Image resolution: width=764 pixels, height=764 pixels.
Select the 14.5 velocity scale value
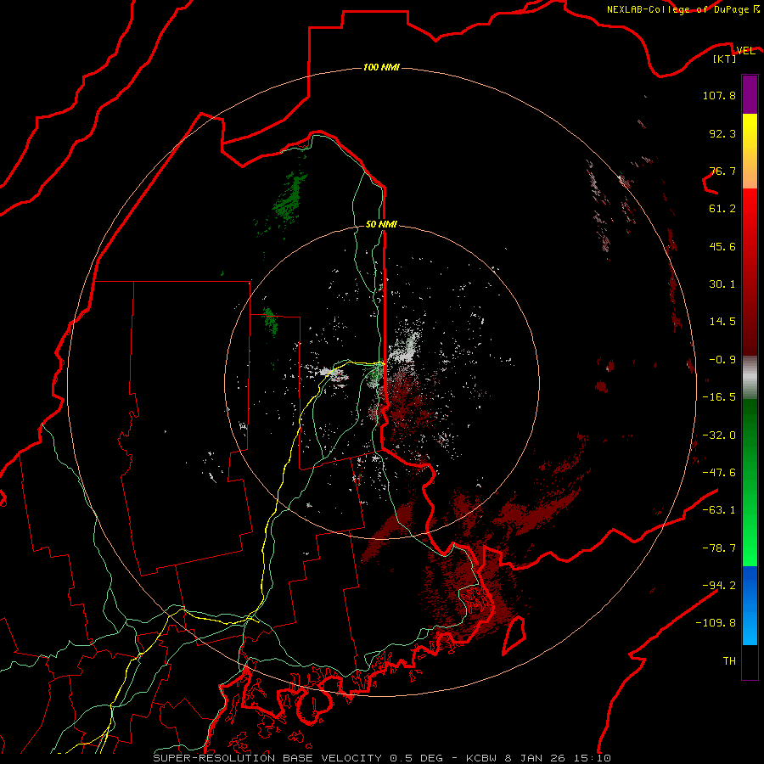[x=722, y=322]
